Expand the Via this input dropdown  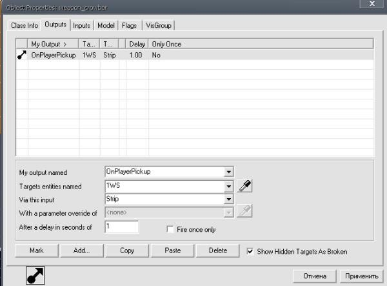click(229, 199)
